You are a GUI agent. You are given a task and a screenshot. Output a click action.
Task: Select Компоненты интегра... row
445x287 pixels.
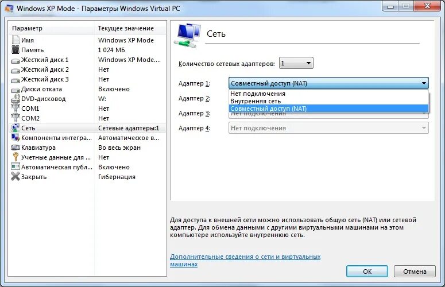tap(87, 138)
